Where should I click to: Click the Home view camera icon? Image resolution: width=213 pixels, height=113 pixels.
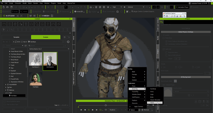click(91, 7)
